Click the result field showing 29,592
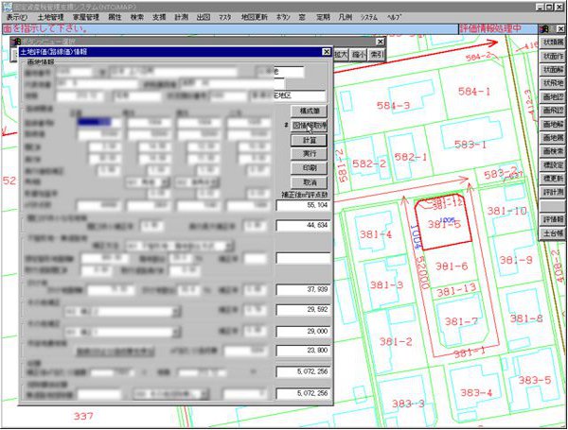 click(x=303, y=310)
